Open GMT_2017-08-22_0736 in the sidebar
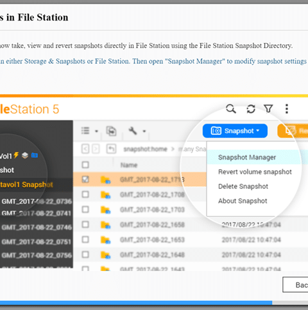The image size is (308, 310). pos(37,201)
